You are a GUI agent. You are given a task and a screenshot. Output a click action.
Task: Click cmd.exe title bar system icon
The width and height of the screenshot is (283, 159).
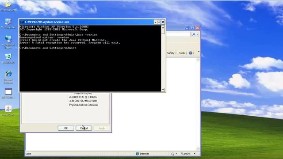[x=22, y=22]
